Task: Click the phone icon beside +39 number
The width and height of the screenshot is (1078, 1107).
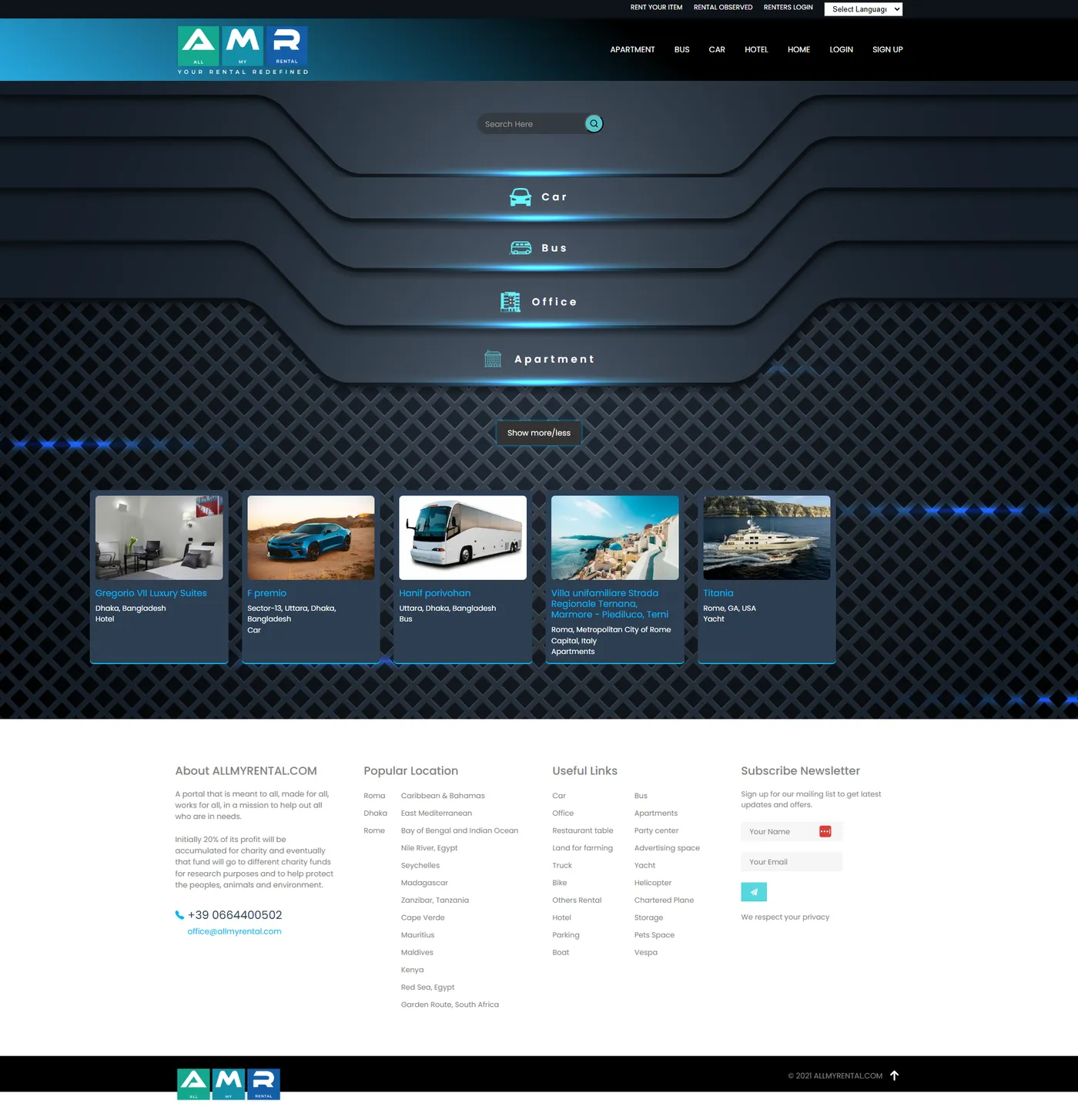Action: point(179,915)
